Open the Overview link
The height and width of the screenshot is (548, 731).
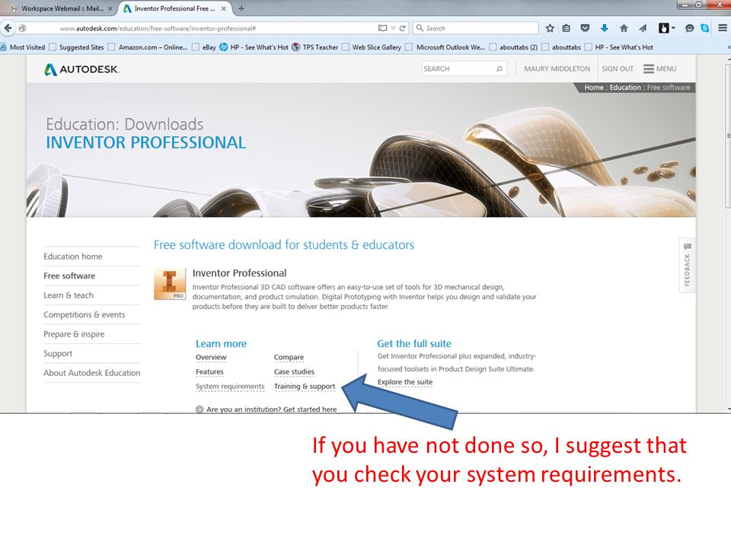(x=211, y=358)
